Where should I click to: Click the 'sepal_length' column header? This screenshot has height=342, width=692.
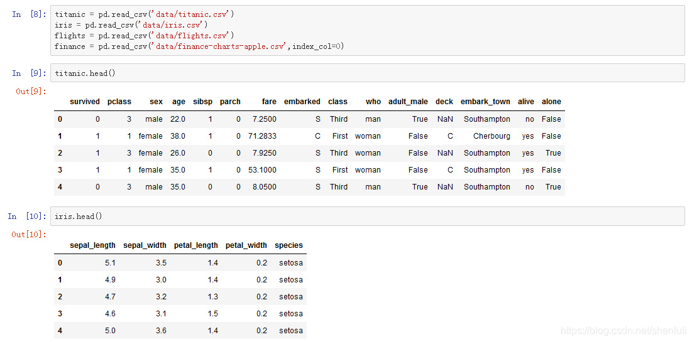click(x=92, y=245)
